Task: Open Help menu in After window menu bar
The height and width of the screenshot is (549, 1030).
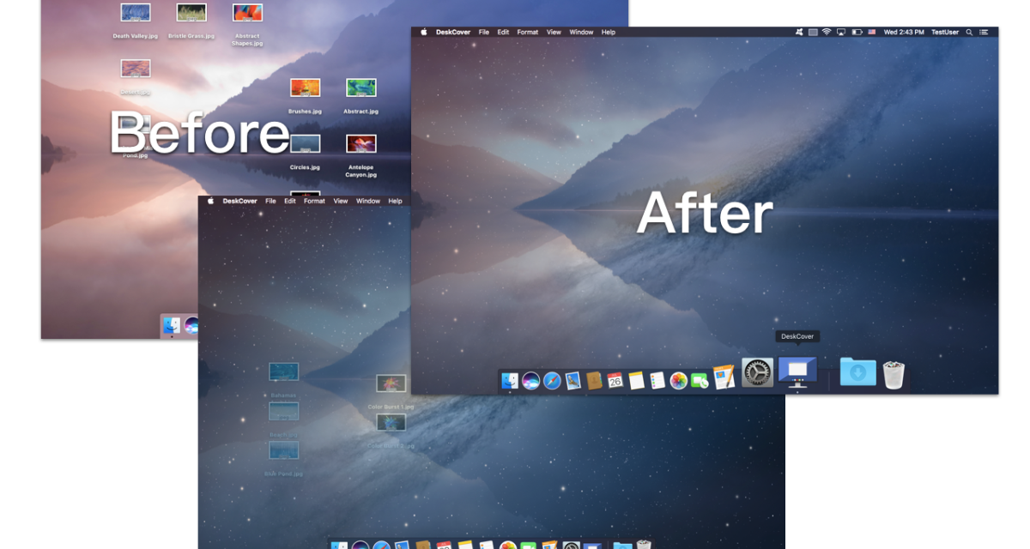Action: pos(608,32)
